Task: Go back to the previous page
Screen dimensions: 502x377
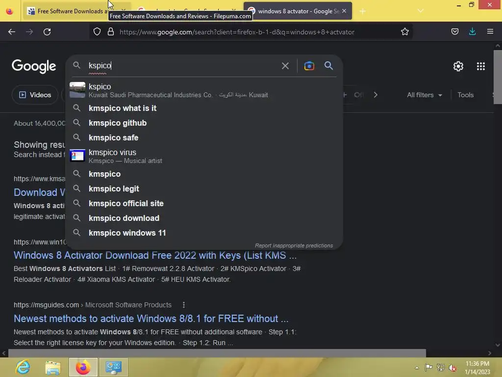Action: click(x=12, y=32)
